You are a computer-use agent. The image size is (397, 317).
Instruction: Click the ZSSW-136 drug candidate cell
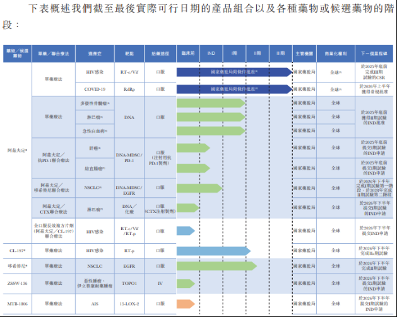(x=16, y=284)
